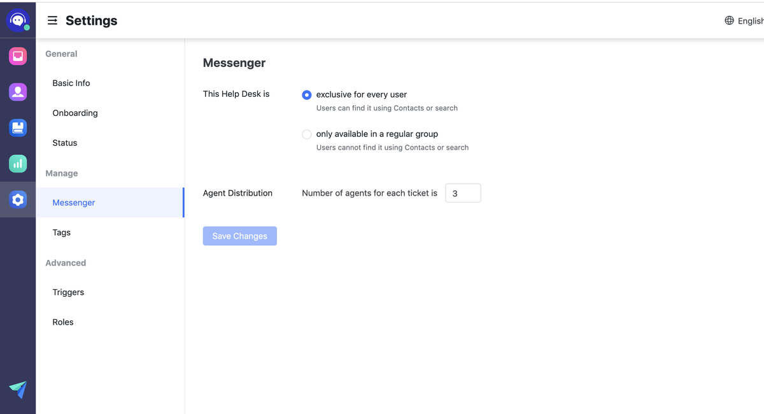
Task: Click the number of agents input field
Action: [463, 193]
